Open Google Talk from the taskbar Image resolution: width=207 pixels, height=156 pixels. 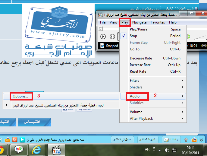point(18,149)
